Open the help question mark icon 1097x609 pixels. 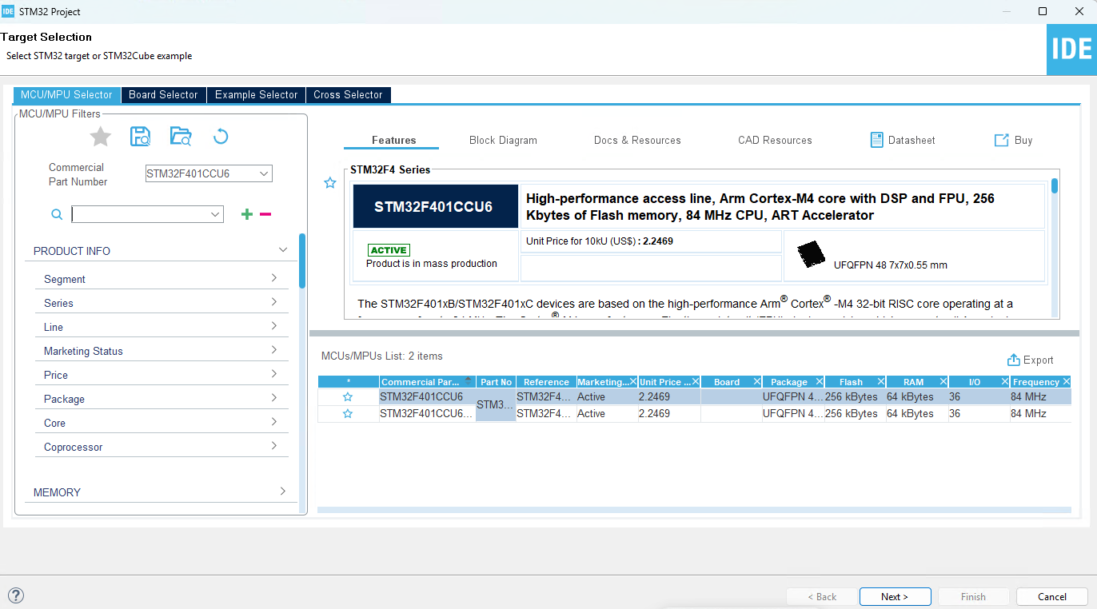(15, 595)
